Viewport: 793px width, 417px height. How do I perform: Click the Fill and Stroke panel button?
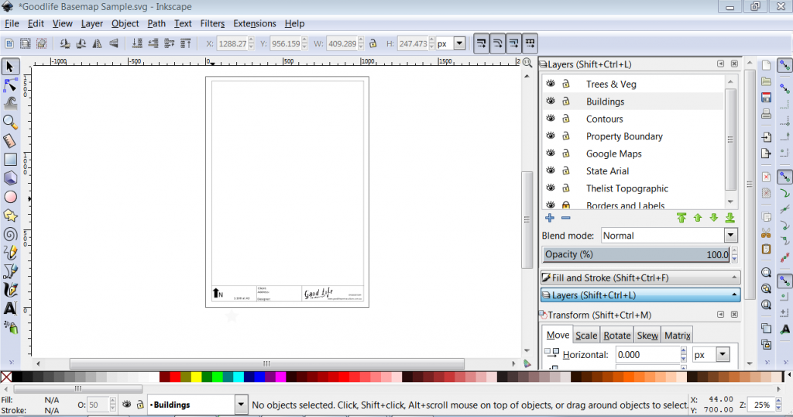(640, 277)
